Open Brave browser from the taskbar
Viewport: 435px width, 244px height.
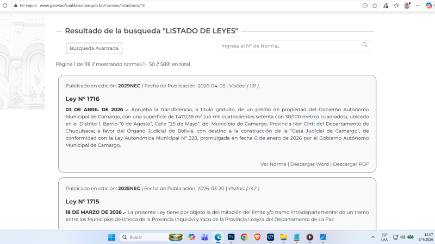point(257,237)
